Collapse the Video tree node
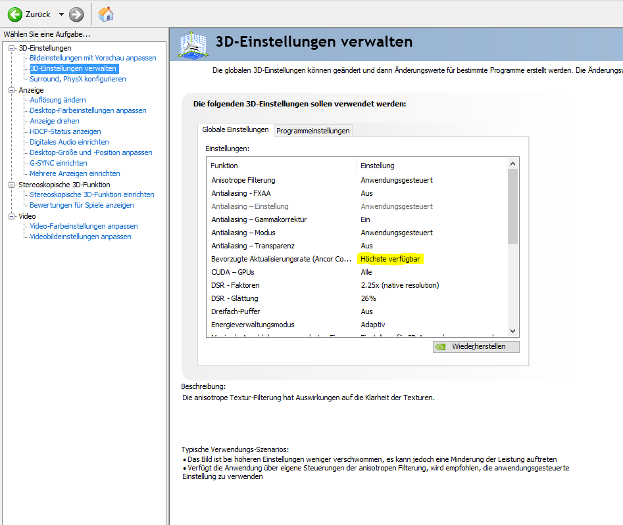This screenshot has width=623, height=525. point(12,216)
